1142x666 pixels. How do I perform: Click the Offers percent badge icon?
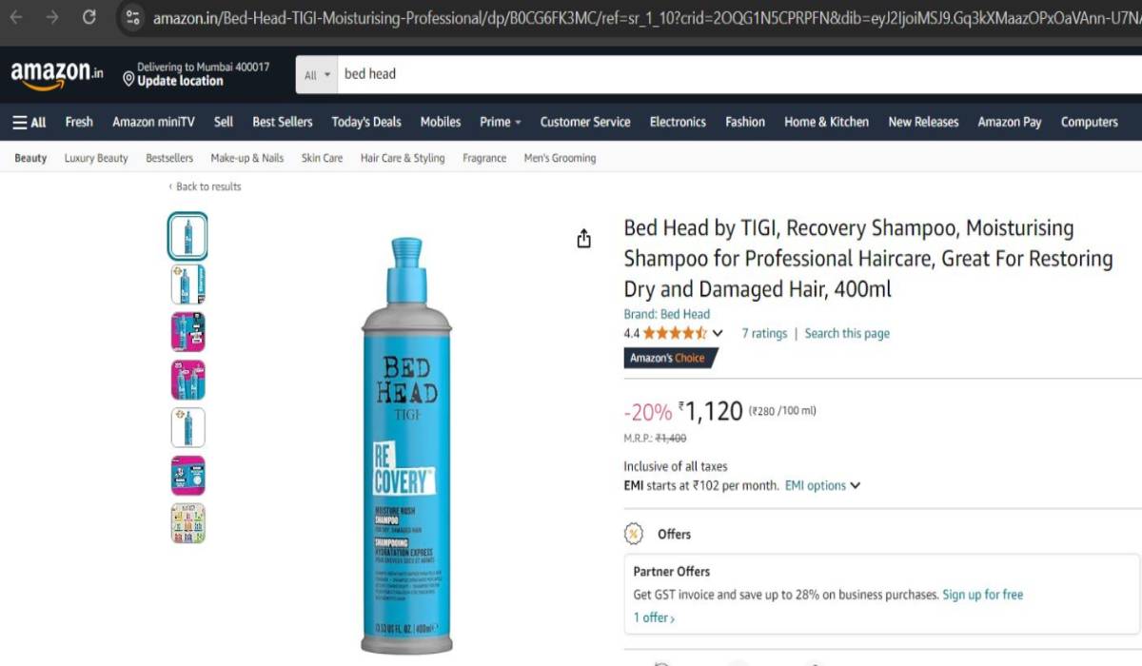point(634,534)
